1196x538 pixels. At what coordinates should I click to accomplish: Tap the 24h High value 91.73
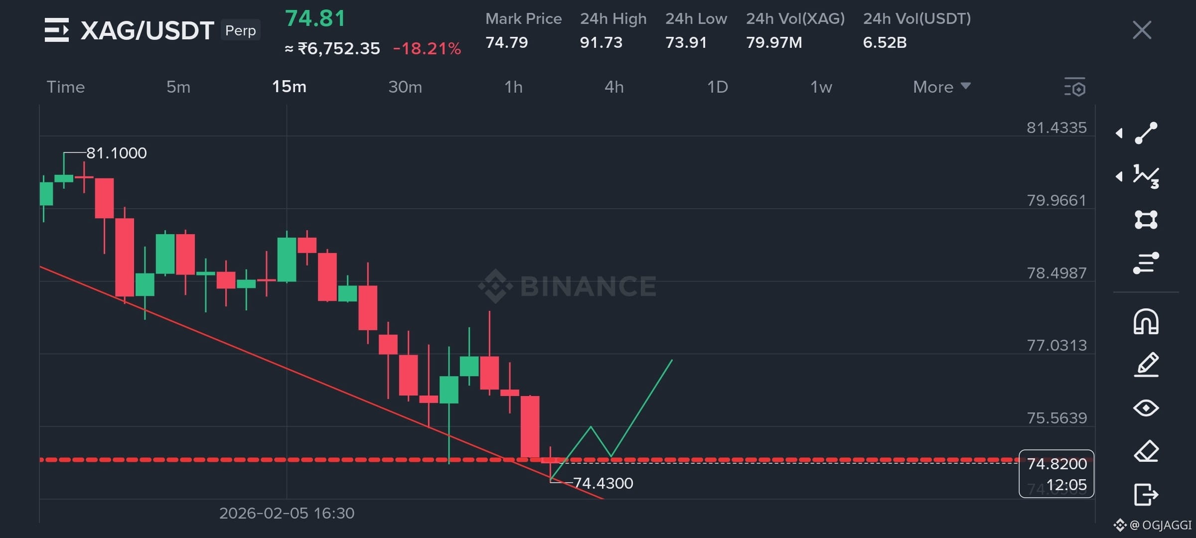pos(601,42)
